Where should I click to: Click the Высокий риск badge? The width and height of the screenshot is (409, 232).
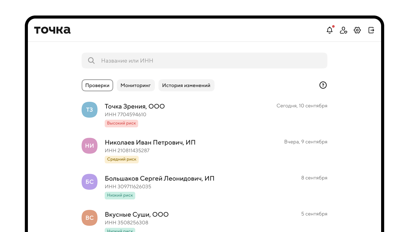[x=121, y=123]
